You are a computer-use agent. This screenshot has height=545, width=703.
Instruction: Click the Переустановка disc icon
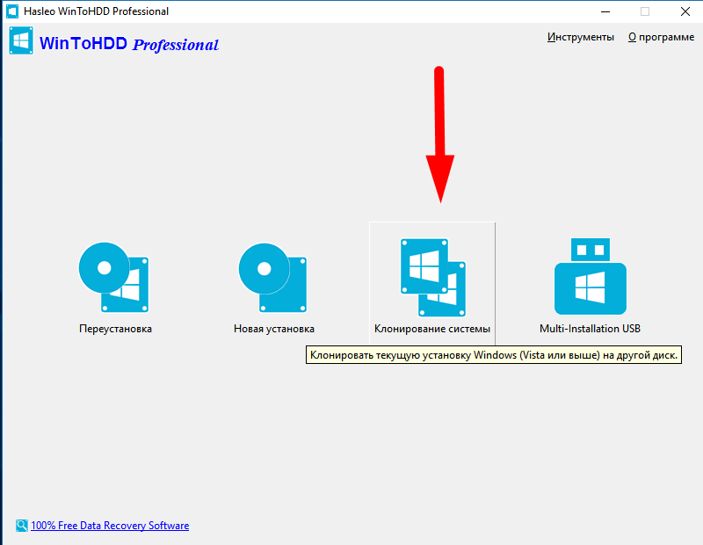click(114, 277)
